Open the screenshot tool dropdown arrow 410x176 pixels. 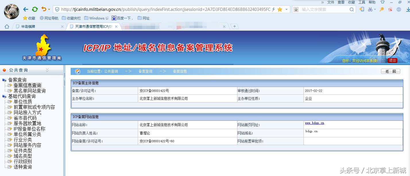point(375,9)
